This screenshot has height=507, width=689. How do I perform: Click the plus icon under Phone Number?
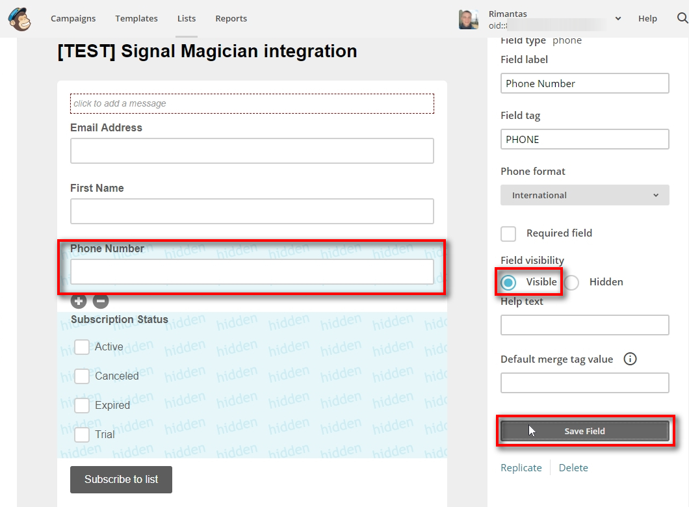click(x=79, y=301)
